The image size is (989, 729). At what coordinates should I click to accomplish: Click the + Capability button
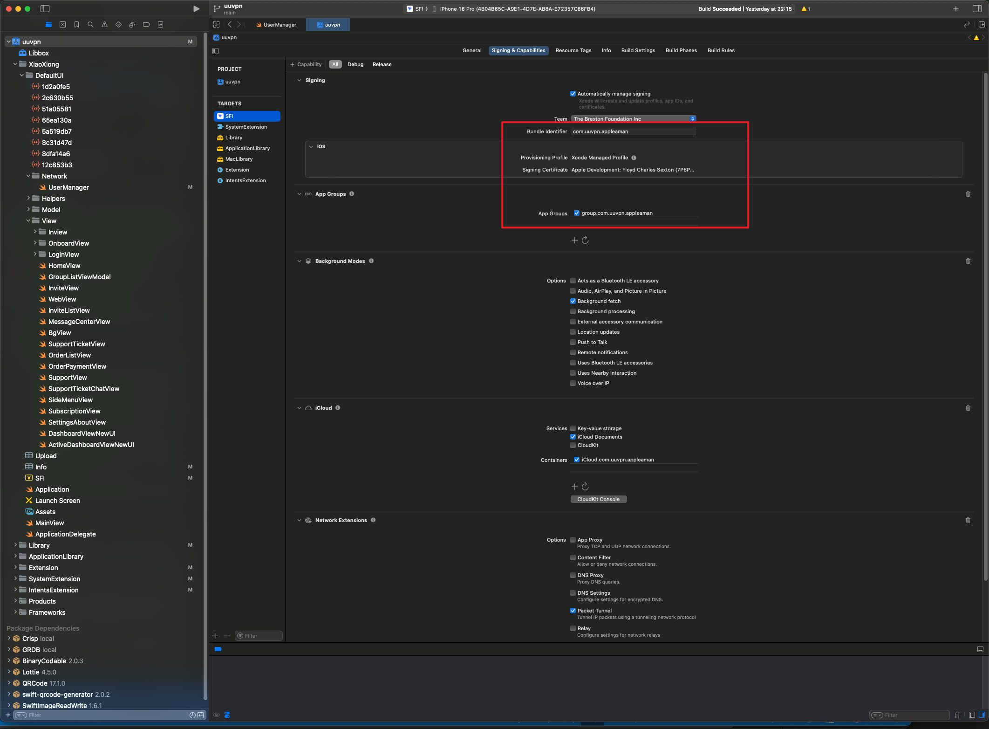pos(306,64)
